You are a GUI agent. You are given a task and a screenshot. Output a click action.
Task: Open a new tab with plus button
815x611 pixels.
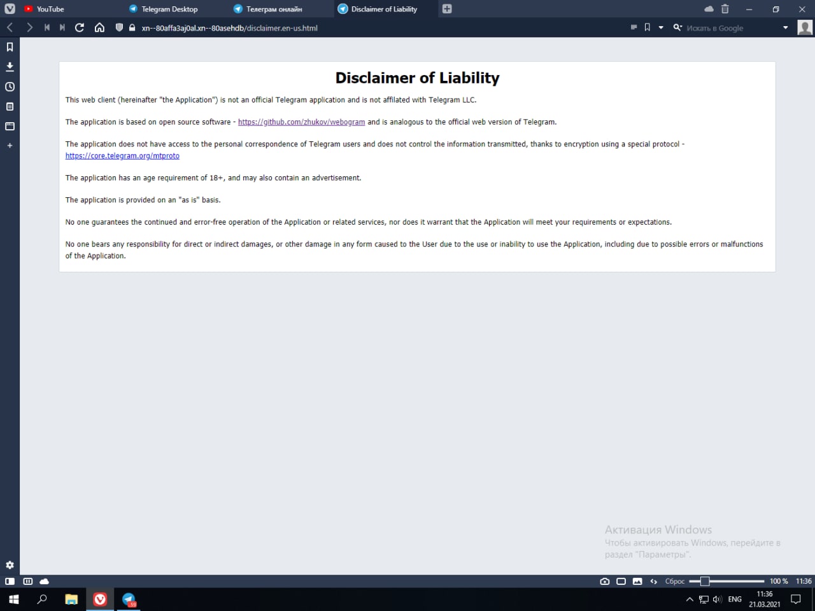[447, 9]
